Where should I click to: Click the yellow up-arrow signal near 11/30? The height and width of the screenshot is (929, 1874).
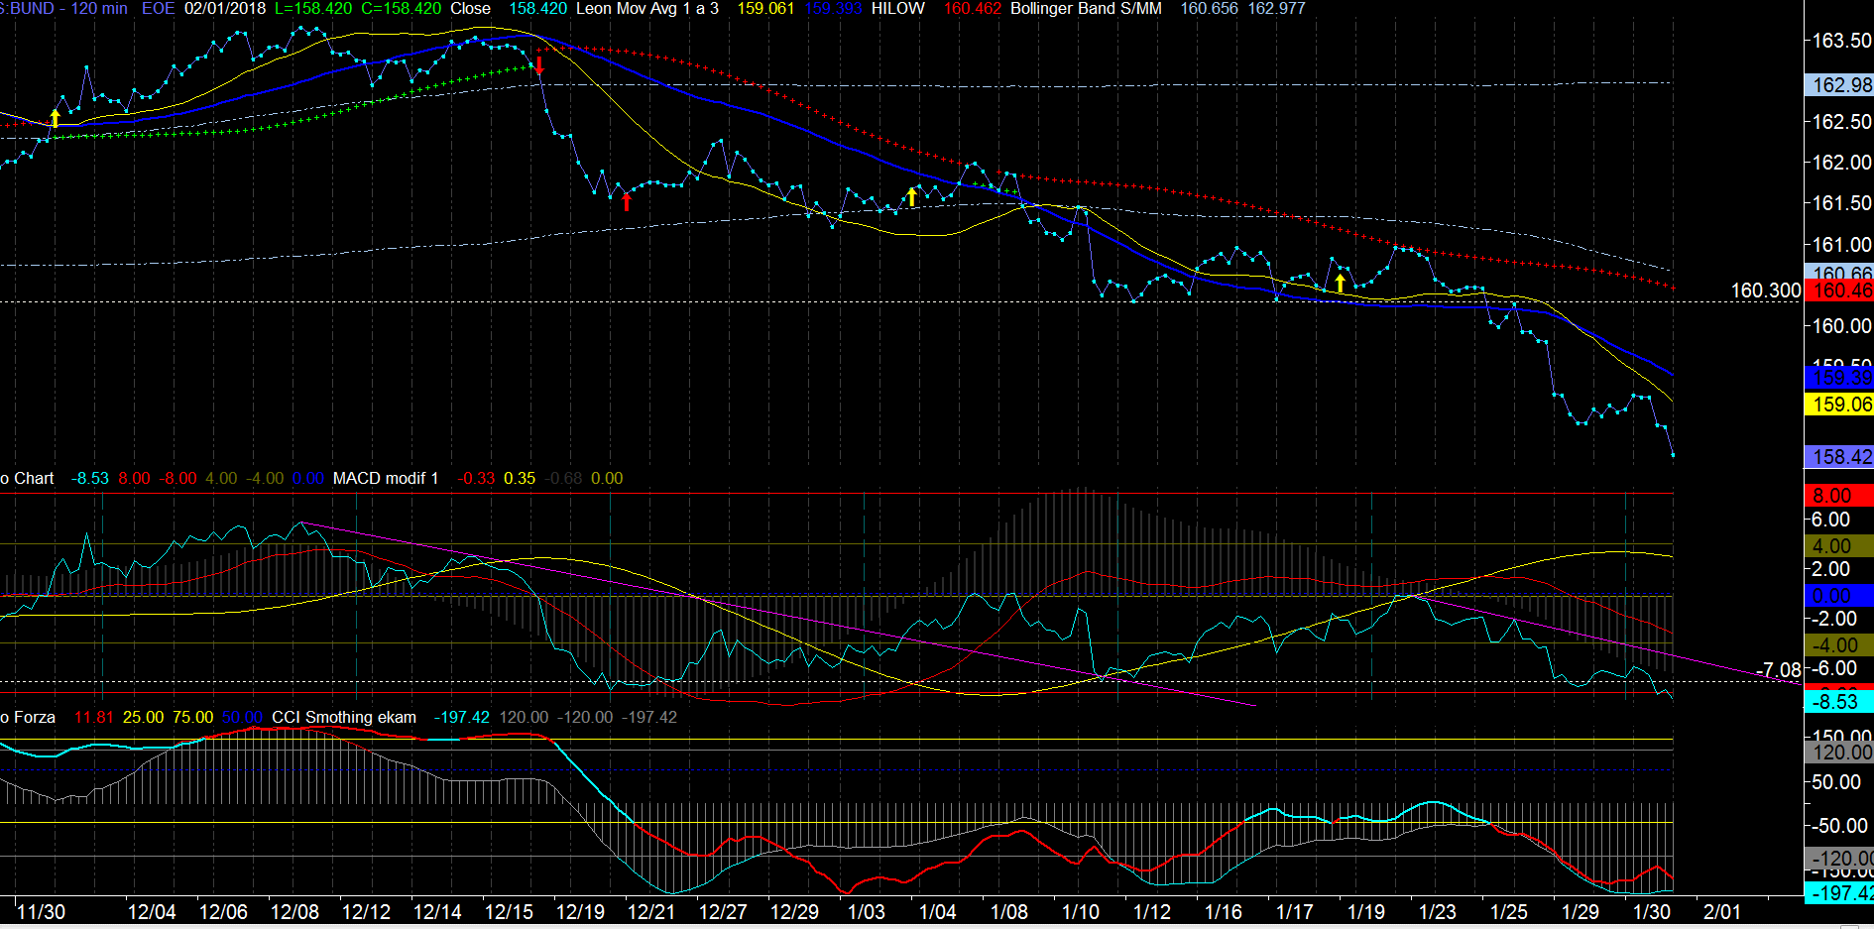click(x=56, y=119)
